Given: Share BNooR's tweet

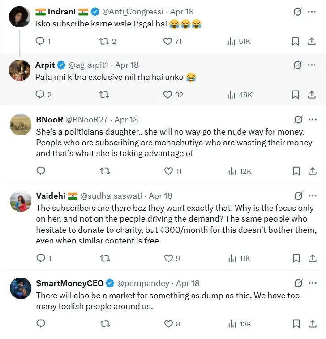Looking at the screenshot, I should pos(312,171).
